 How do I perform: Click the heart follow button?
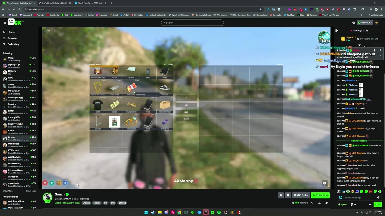coord(288,195)
